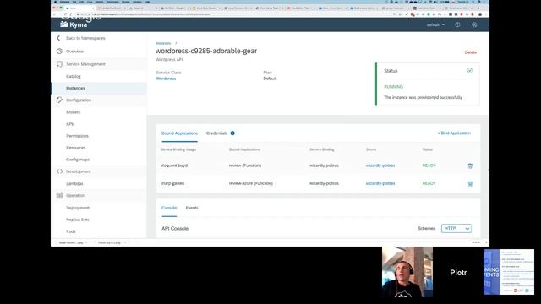The image size is (541, 304).
Task: Click the browser back button
Action: coord(54,14)
